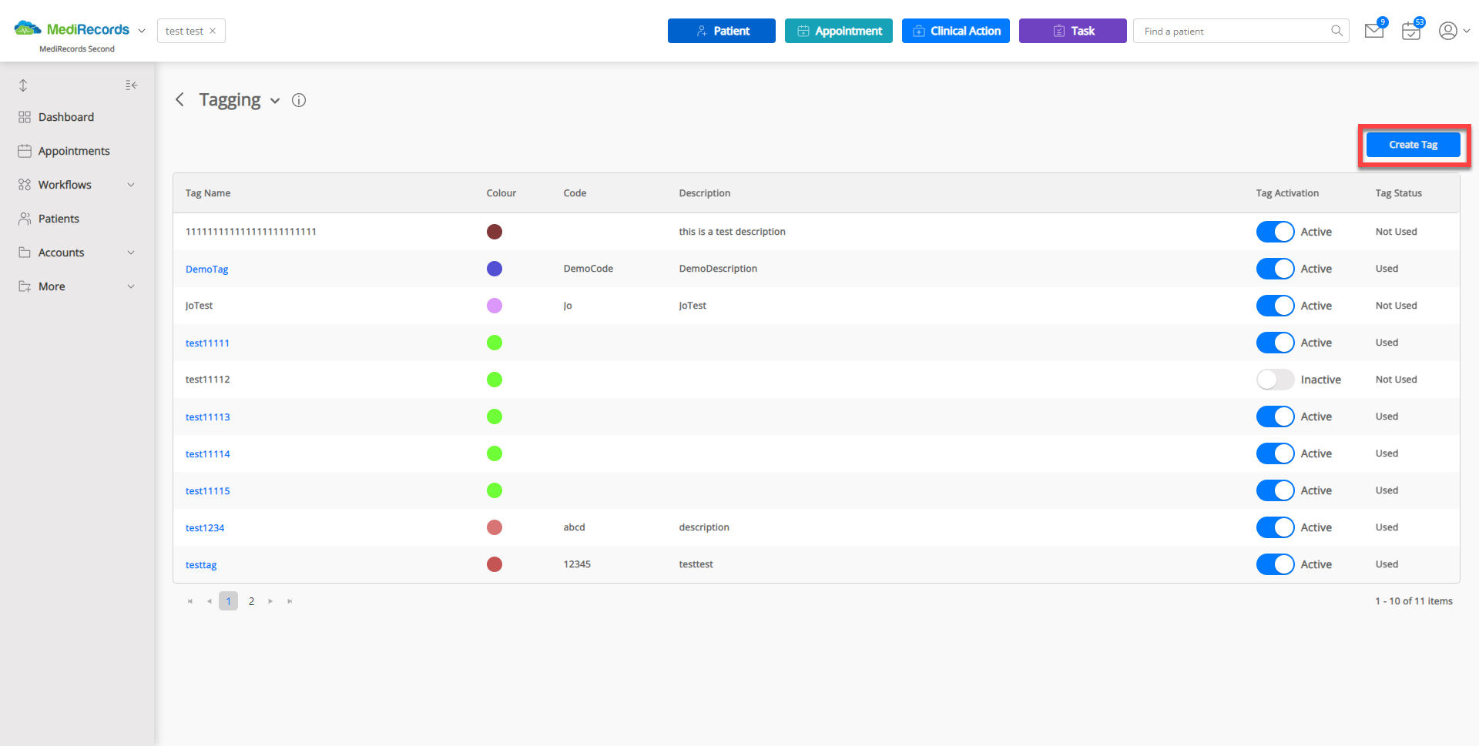Image resolution: width=1479 pixels, height=746 pixels.
Task: Expand the MediRecords practice dropdown
Action: pyautogui.click(x=142, y=31)
